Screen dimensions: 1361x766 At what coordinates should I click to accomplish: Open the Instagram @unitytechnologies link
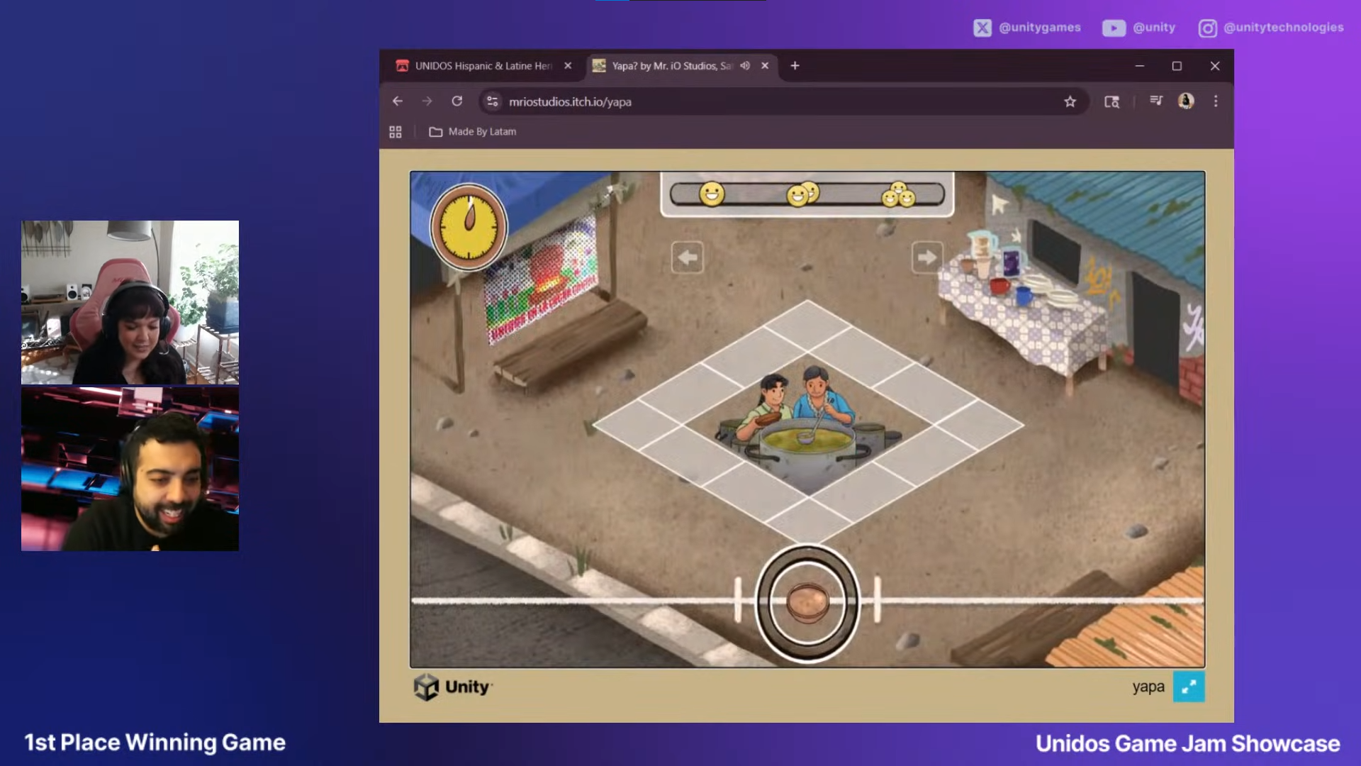click(1207, 28)
